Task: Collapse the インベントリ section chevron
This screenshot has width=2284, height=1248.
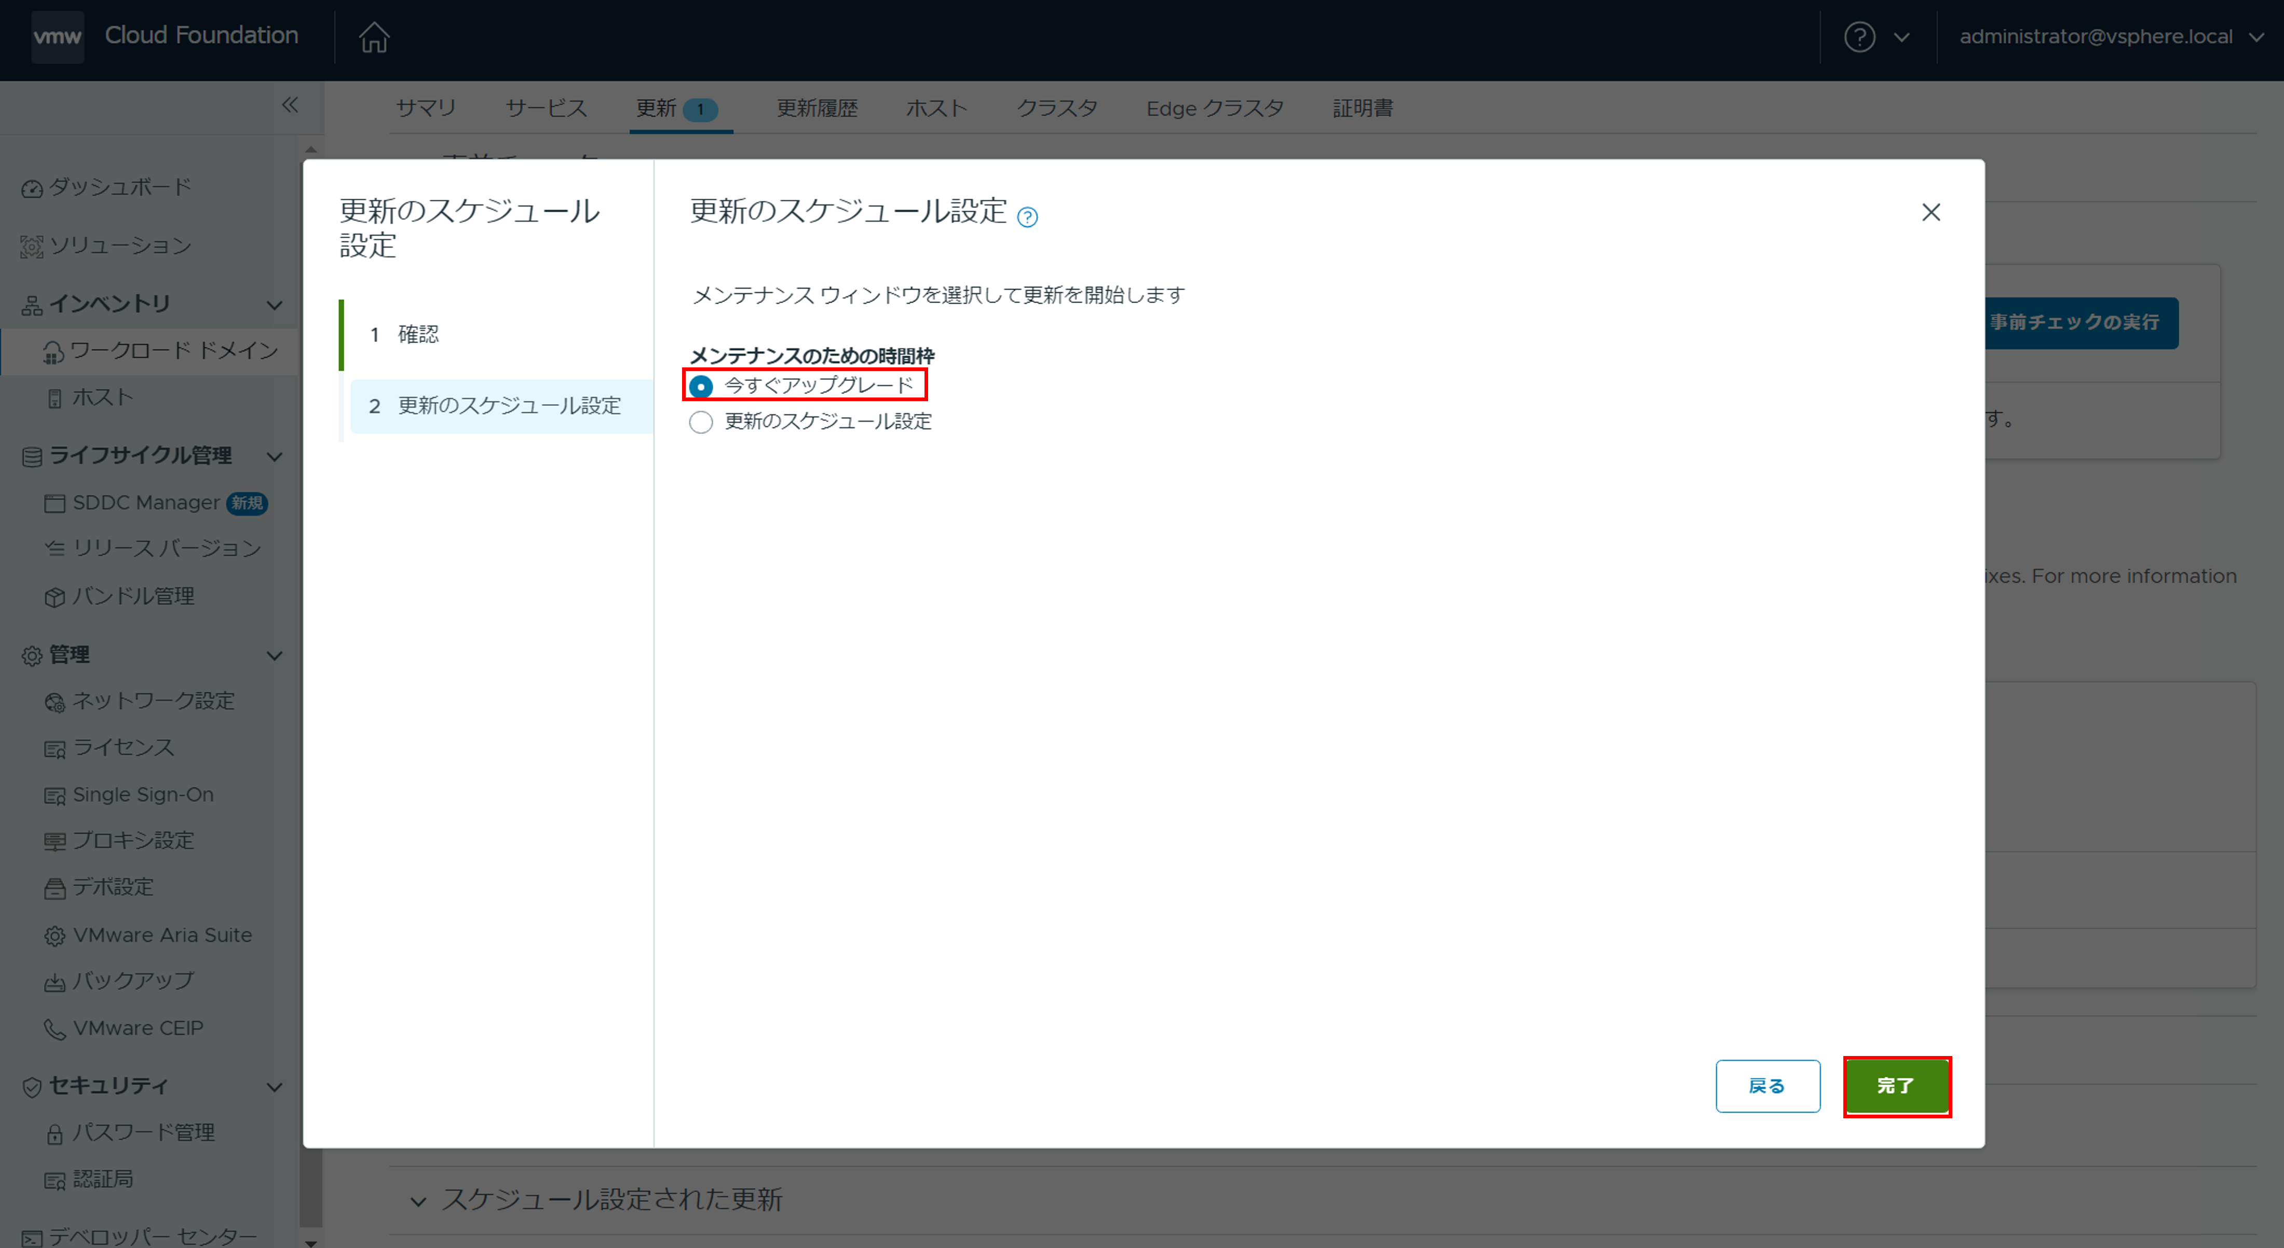Action: coord(275,306)
